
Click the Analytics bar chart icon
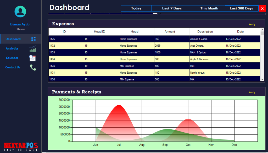(x=32, y=49)
